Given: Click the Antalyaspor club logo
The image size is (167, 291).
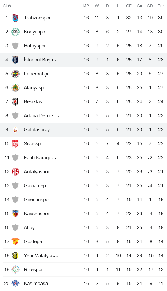Looking at the screenshot, I should 16,171.
